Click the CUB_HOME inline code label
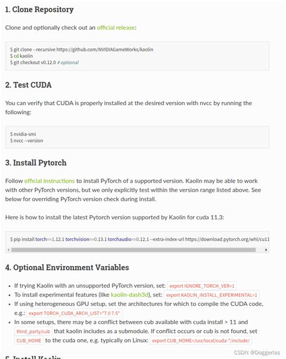The width and height of the screenshot is (286, 359). [29, 340]
